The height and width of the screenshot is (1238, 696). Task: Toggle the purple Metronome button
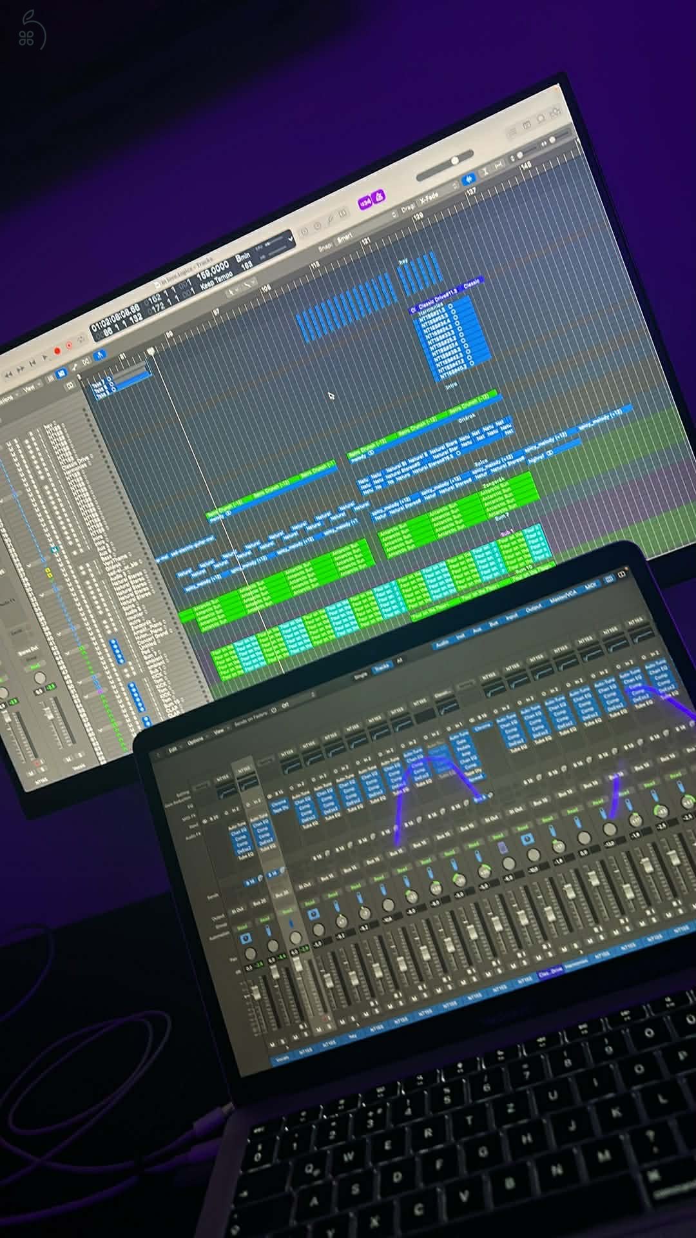(x=379, y=195)
